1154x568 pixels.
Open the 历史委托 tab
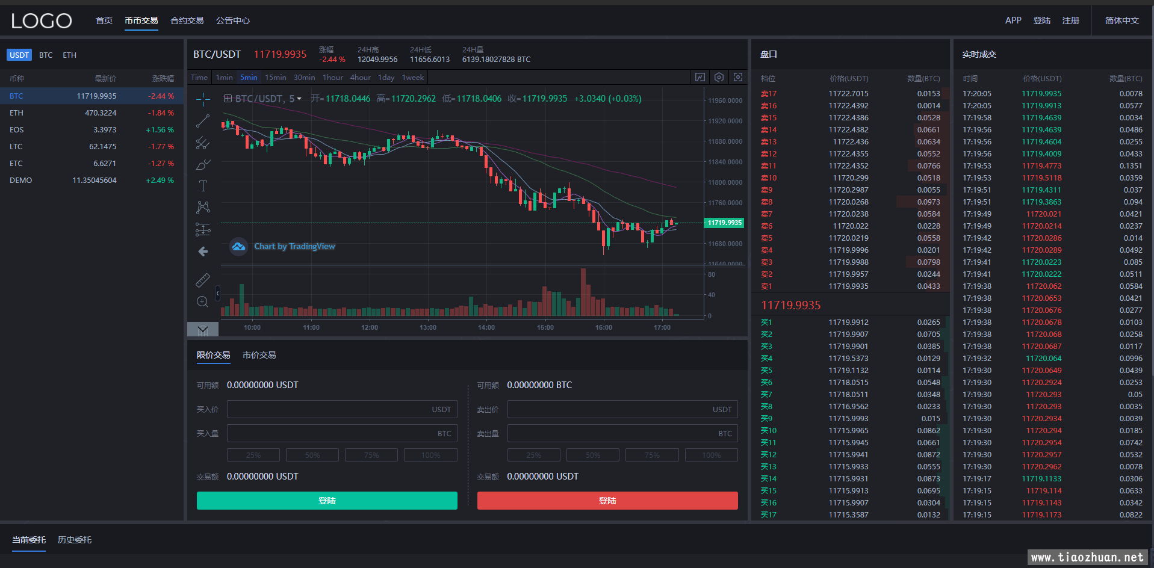(75, 540)
